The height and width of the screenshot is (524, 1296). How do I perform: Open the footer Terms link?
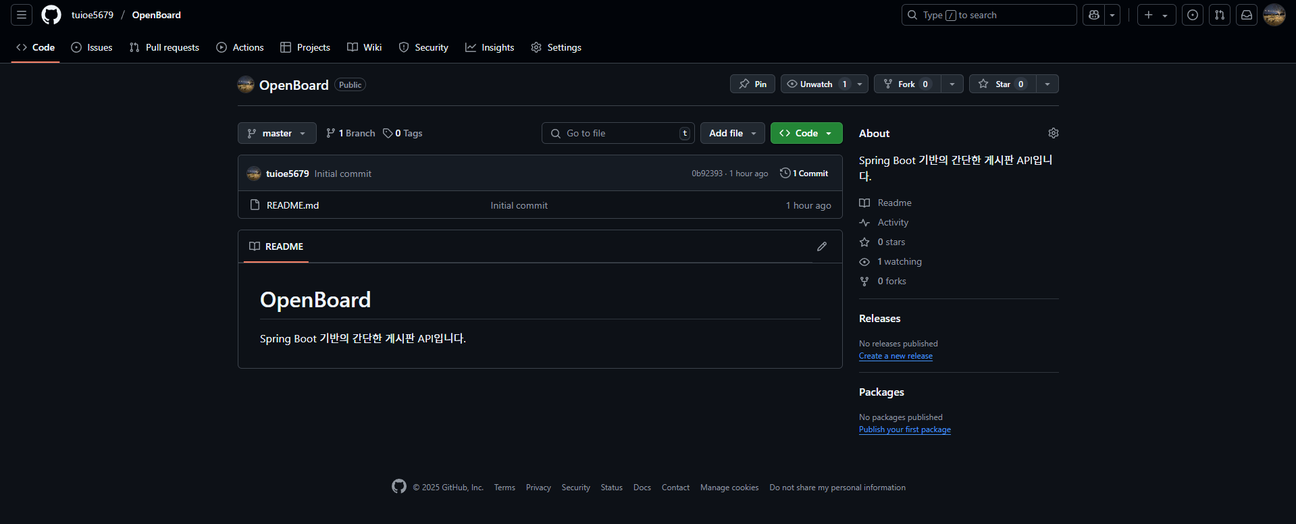pos(504,488)
